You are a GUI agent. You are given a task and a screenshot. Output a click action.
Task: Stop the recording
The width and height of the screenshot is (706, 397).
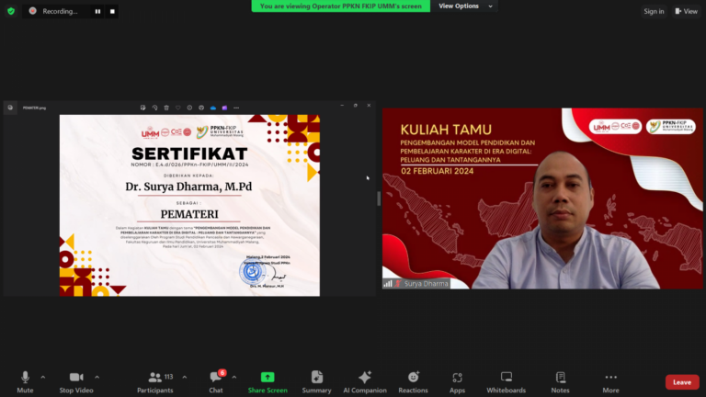point(112,11)
